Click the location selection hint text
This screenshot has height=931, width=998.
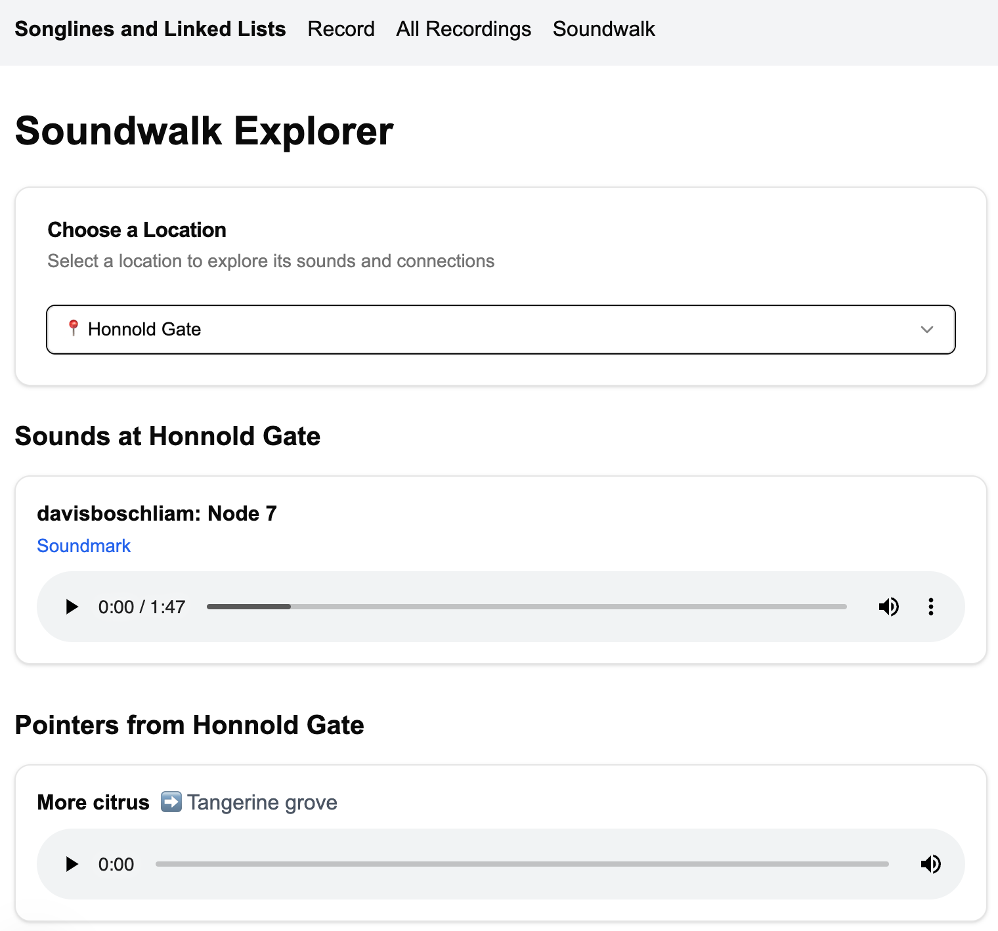pyautogui.click(x=271, y=261)
